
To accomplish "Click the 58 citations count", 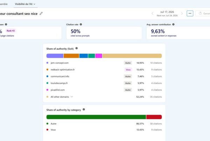I will pyautogui.click(x=156, y=124).
